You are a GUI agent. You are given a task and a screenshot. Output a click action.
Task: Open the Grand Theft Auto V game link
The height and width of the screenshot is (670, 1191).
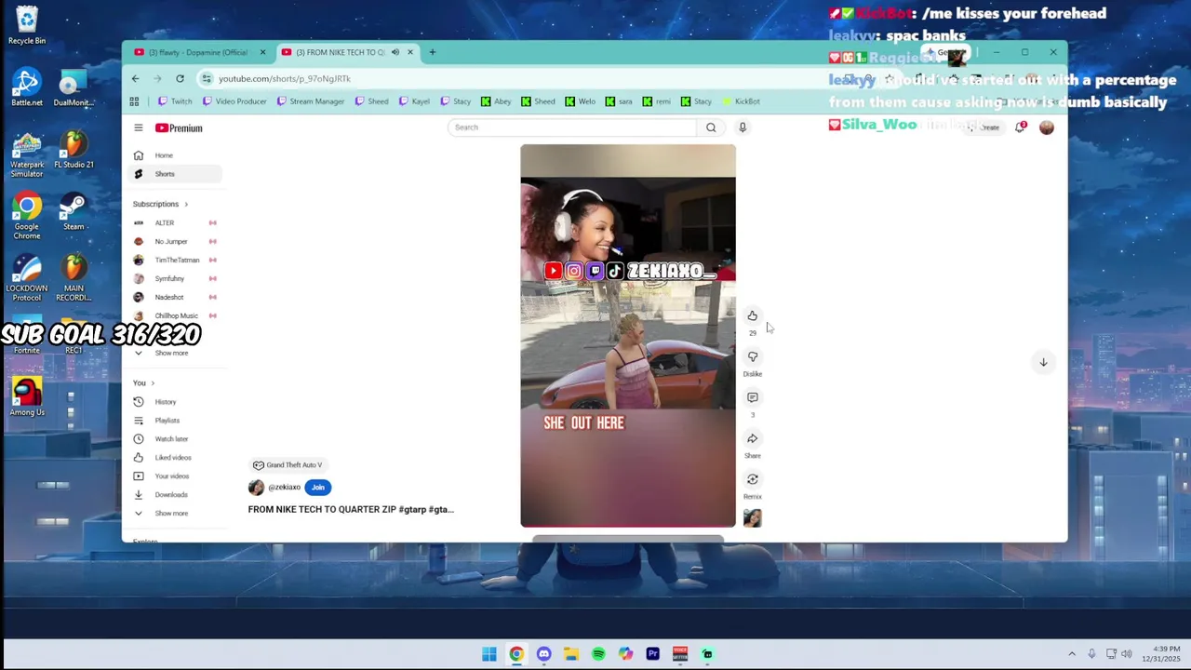[288, 465]
